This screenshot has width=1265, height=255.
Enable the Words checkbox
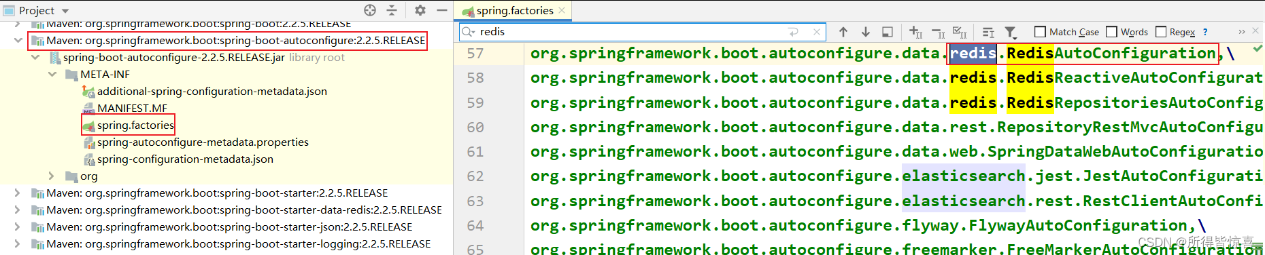point(1112,32)
